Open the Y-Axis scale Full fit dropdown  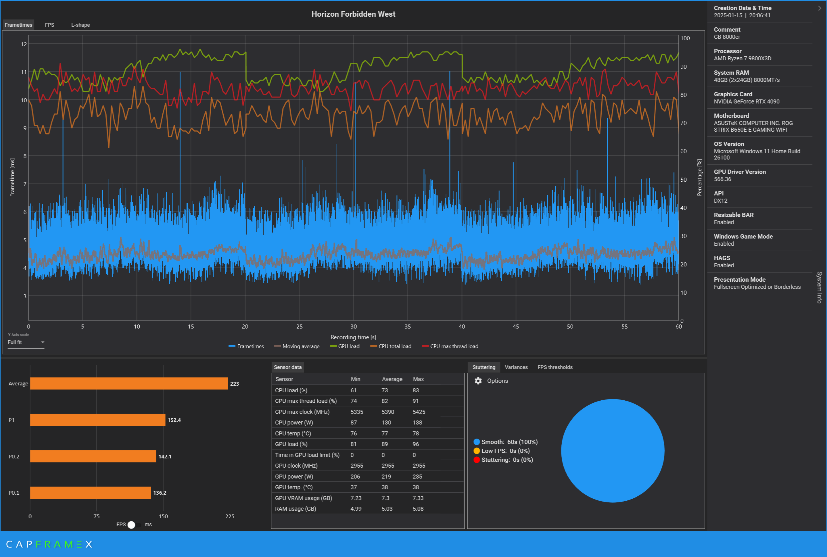click(26, 342)
